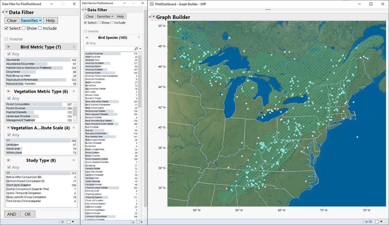Collapse Data Filter outline above Bird Metric Type
This screenshot has width=389, height=225.
coord(3,12)
